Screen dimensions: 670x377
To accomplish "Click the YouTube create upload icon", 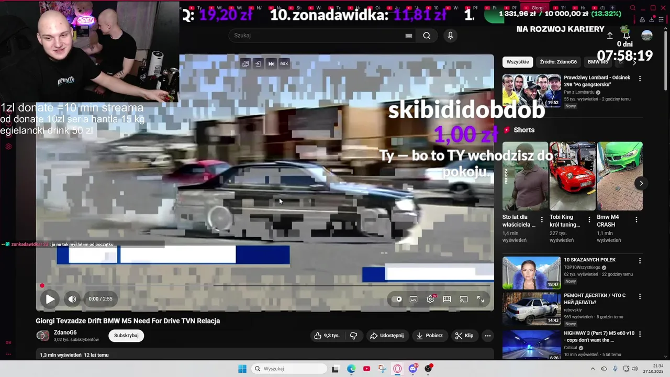I will point(610,36).
